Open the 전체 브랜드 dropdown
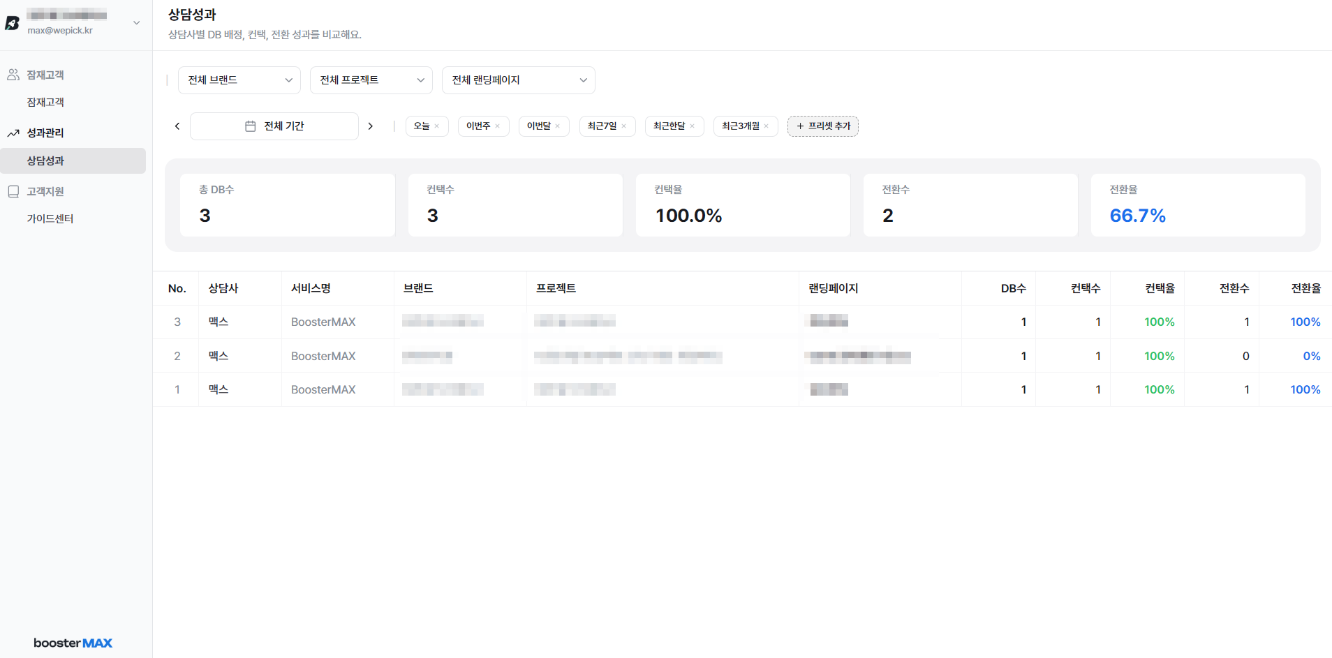The image size is (1332, 658). [x=239, y=80]
